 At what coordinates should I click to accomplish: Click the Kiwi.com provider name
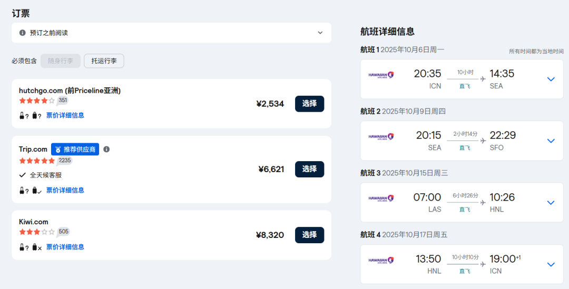tap(33, 222)
